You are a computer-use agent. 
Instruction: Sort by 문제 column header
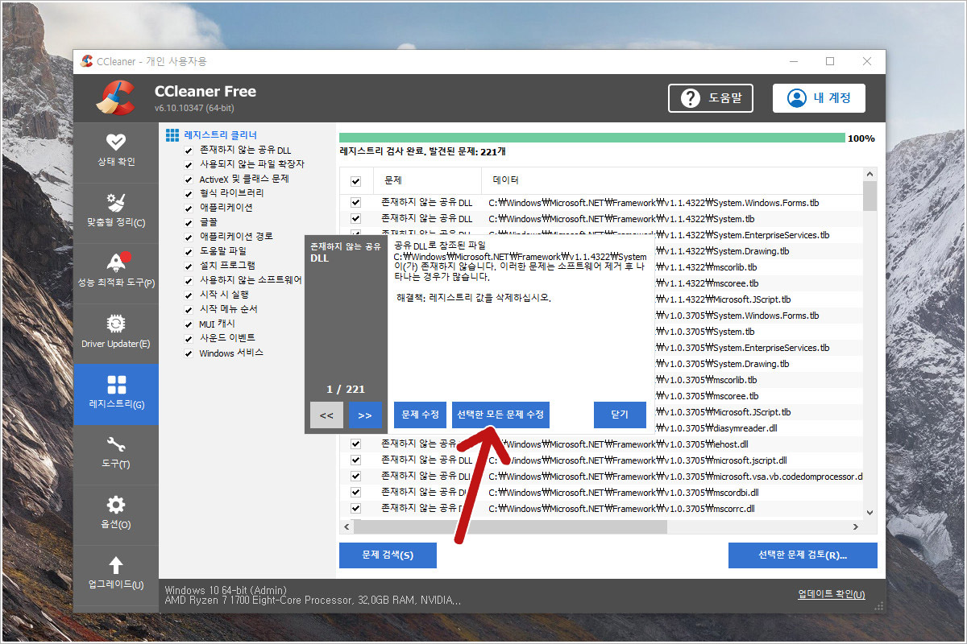pos(427,181)
